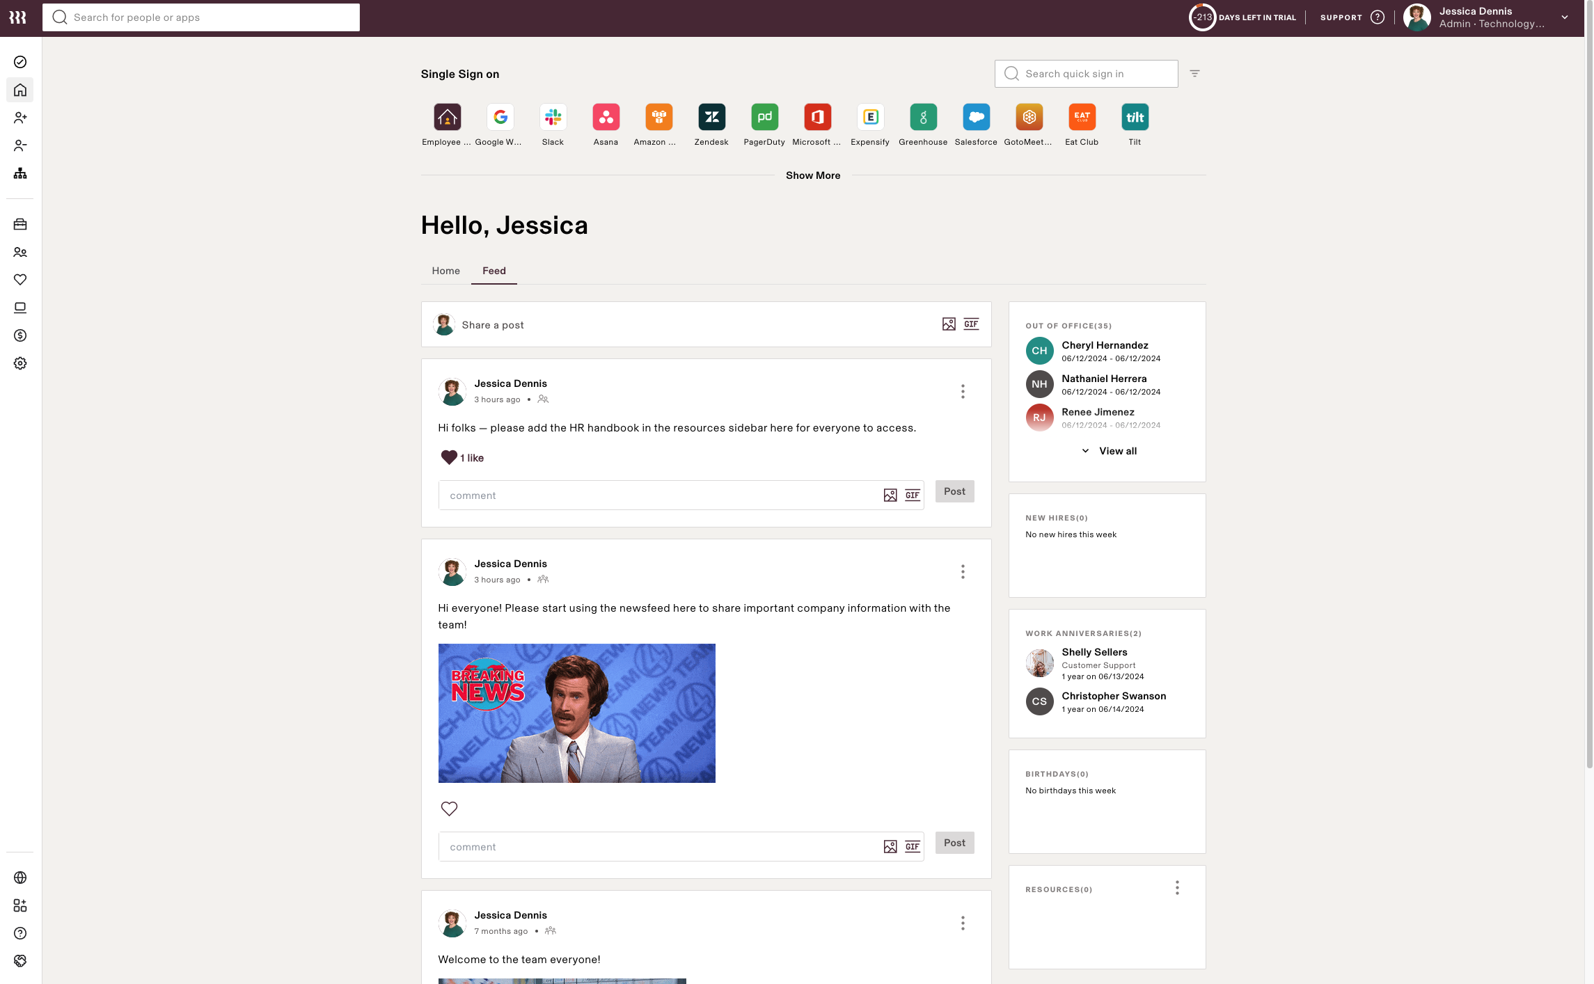Launch Google Workspace sign-on
Screen dimensions: 1594x984
point(500,117)
